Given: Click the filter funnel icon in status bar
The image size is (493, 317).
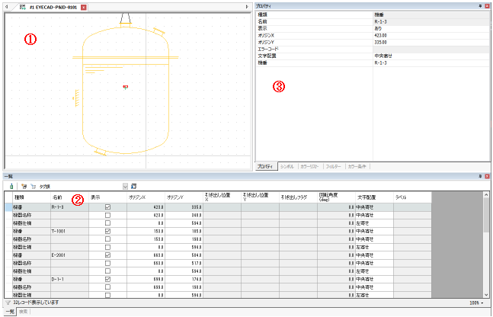Looking at the screenshot, I should tap(8, 303).
